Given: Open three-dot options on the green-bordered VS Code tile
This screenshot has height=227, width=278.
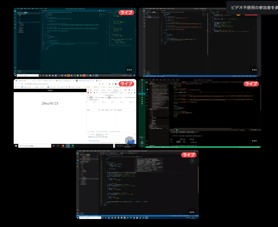Looking at the screenshot, I should [254, 141].
